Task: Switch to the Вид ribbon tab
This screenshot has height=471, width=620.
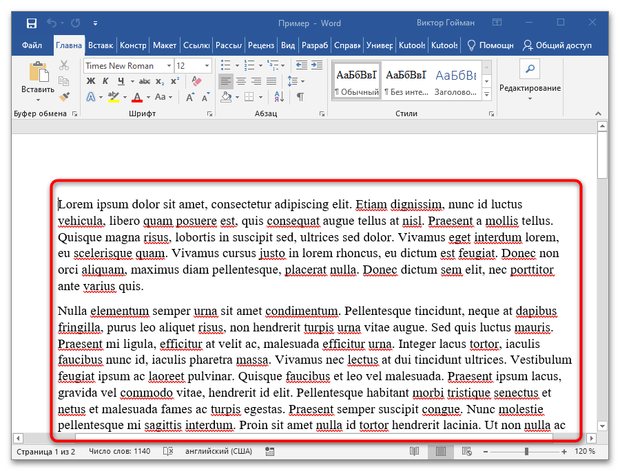Action: [288, 45]
